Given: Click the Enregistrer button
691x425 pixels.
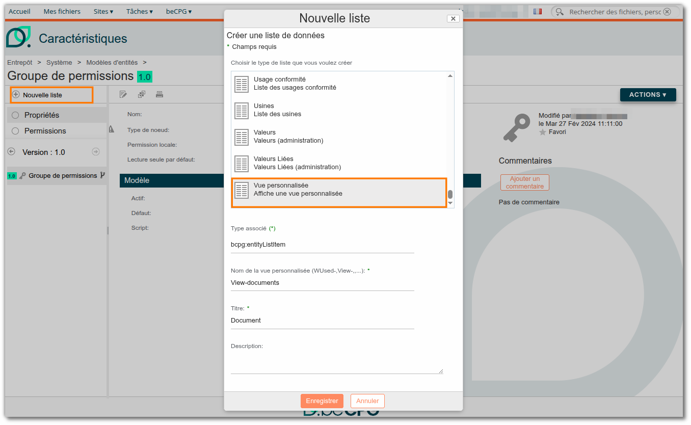Looking at the screenshot, I should click(x=322, y=401).
